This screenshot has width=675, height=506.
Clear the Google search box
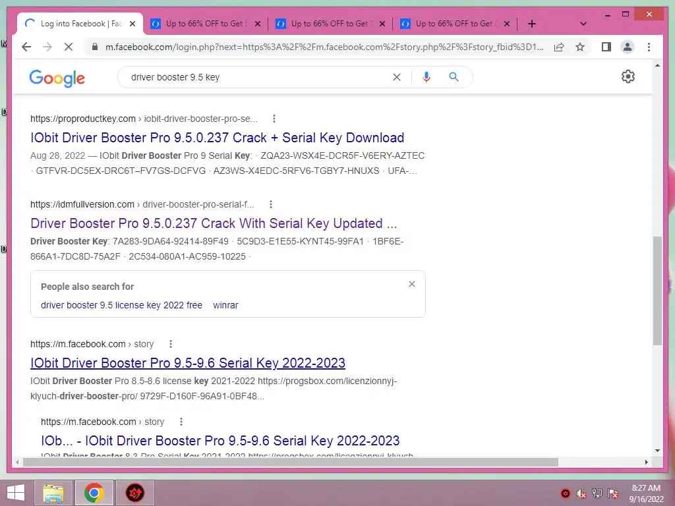(x=396, y=77)
